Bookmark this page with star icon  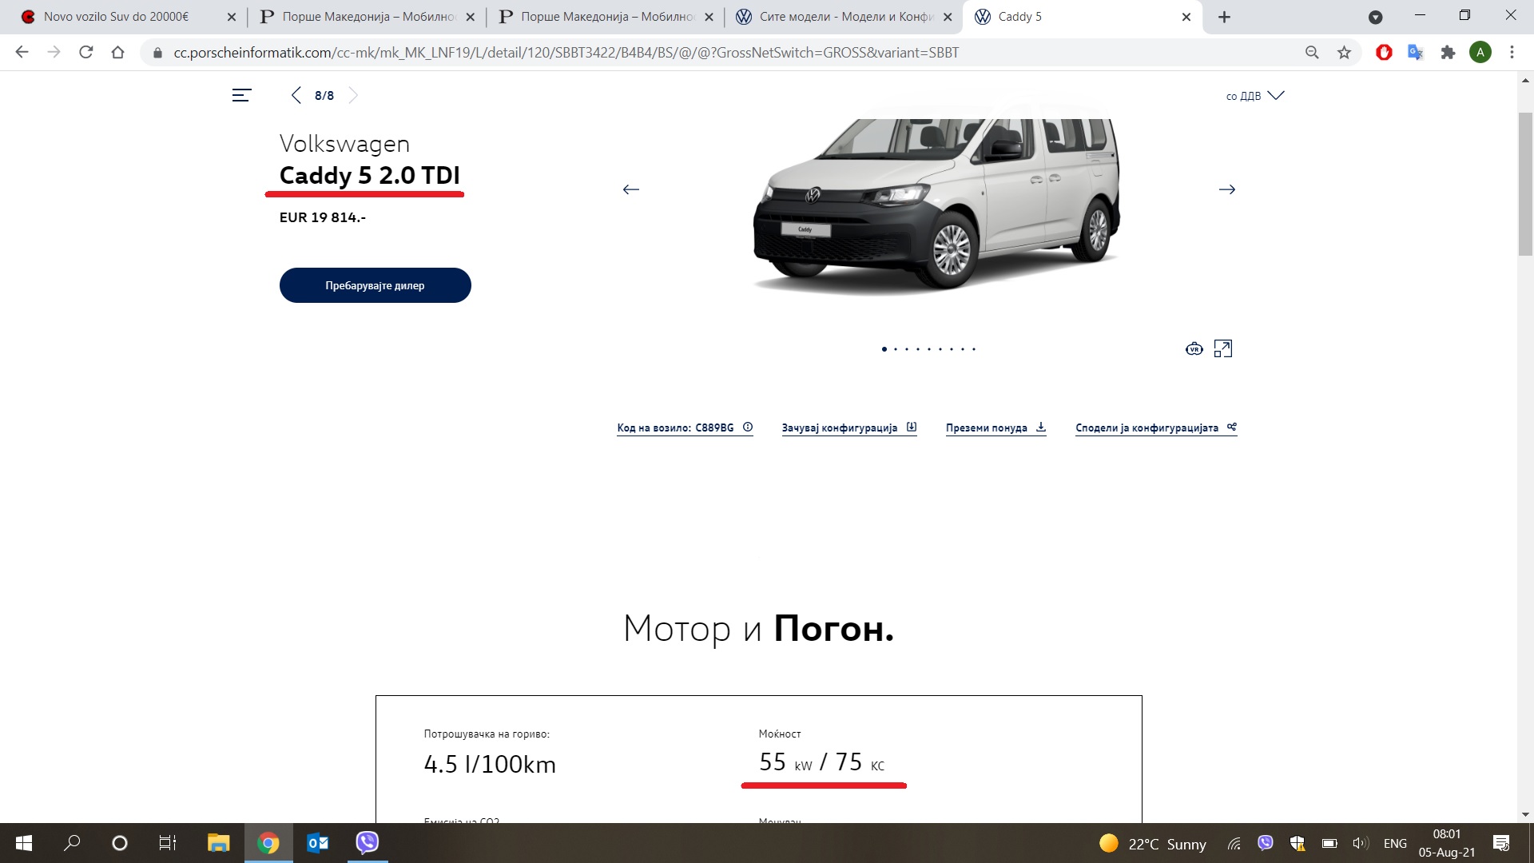pyautogui.click(x=1344, y=53)
